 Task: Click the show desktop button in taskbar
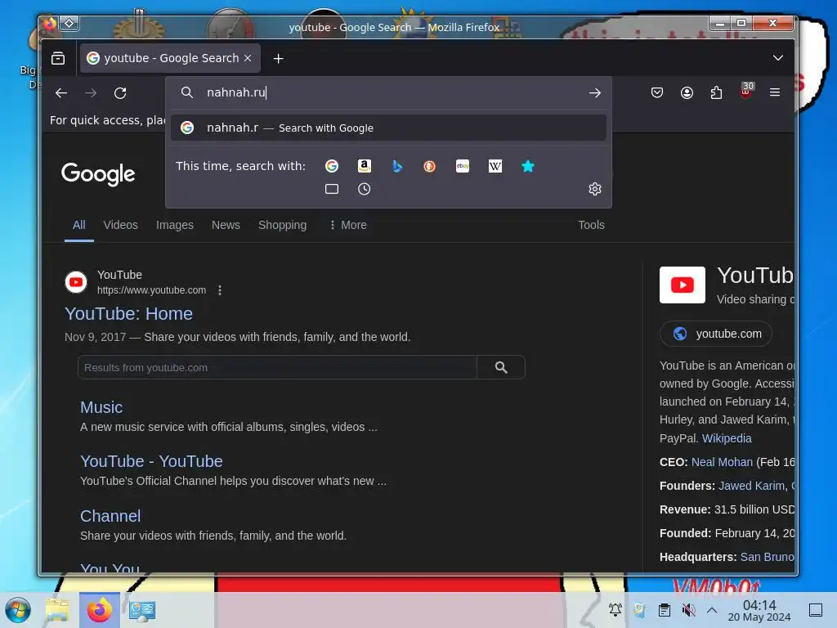click(x=816, y=609)
